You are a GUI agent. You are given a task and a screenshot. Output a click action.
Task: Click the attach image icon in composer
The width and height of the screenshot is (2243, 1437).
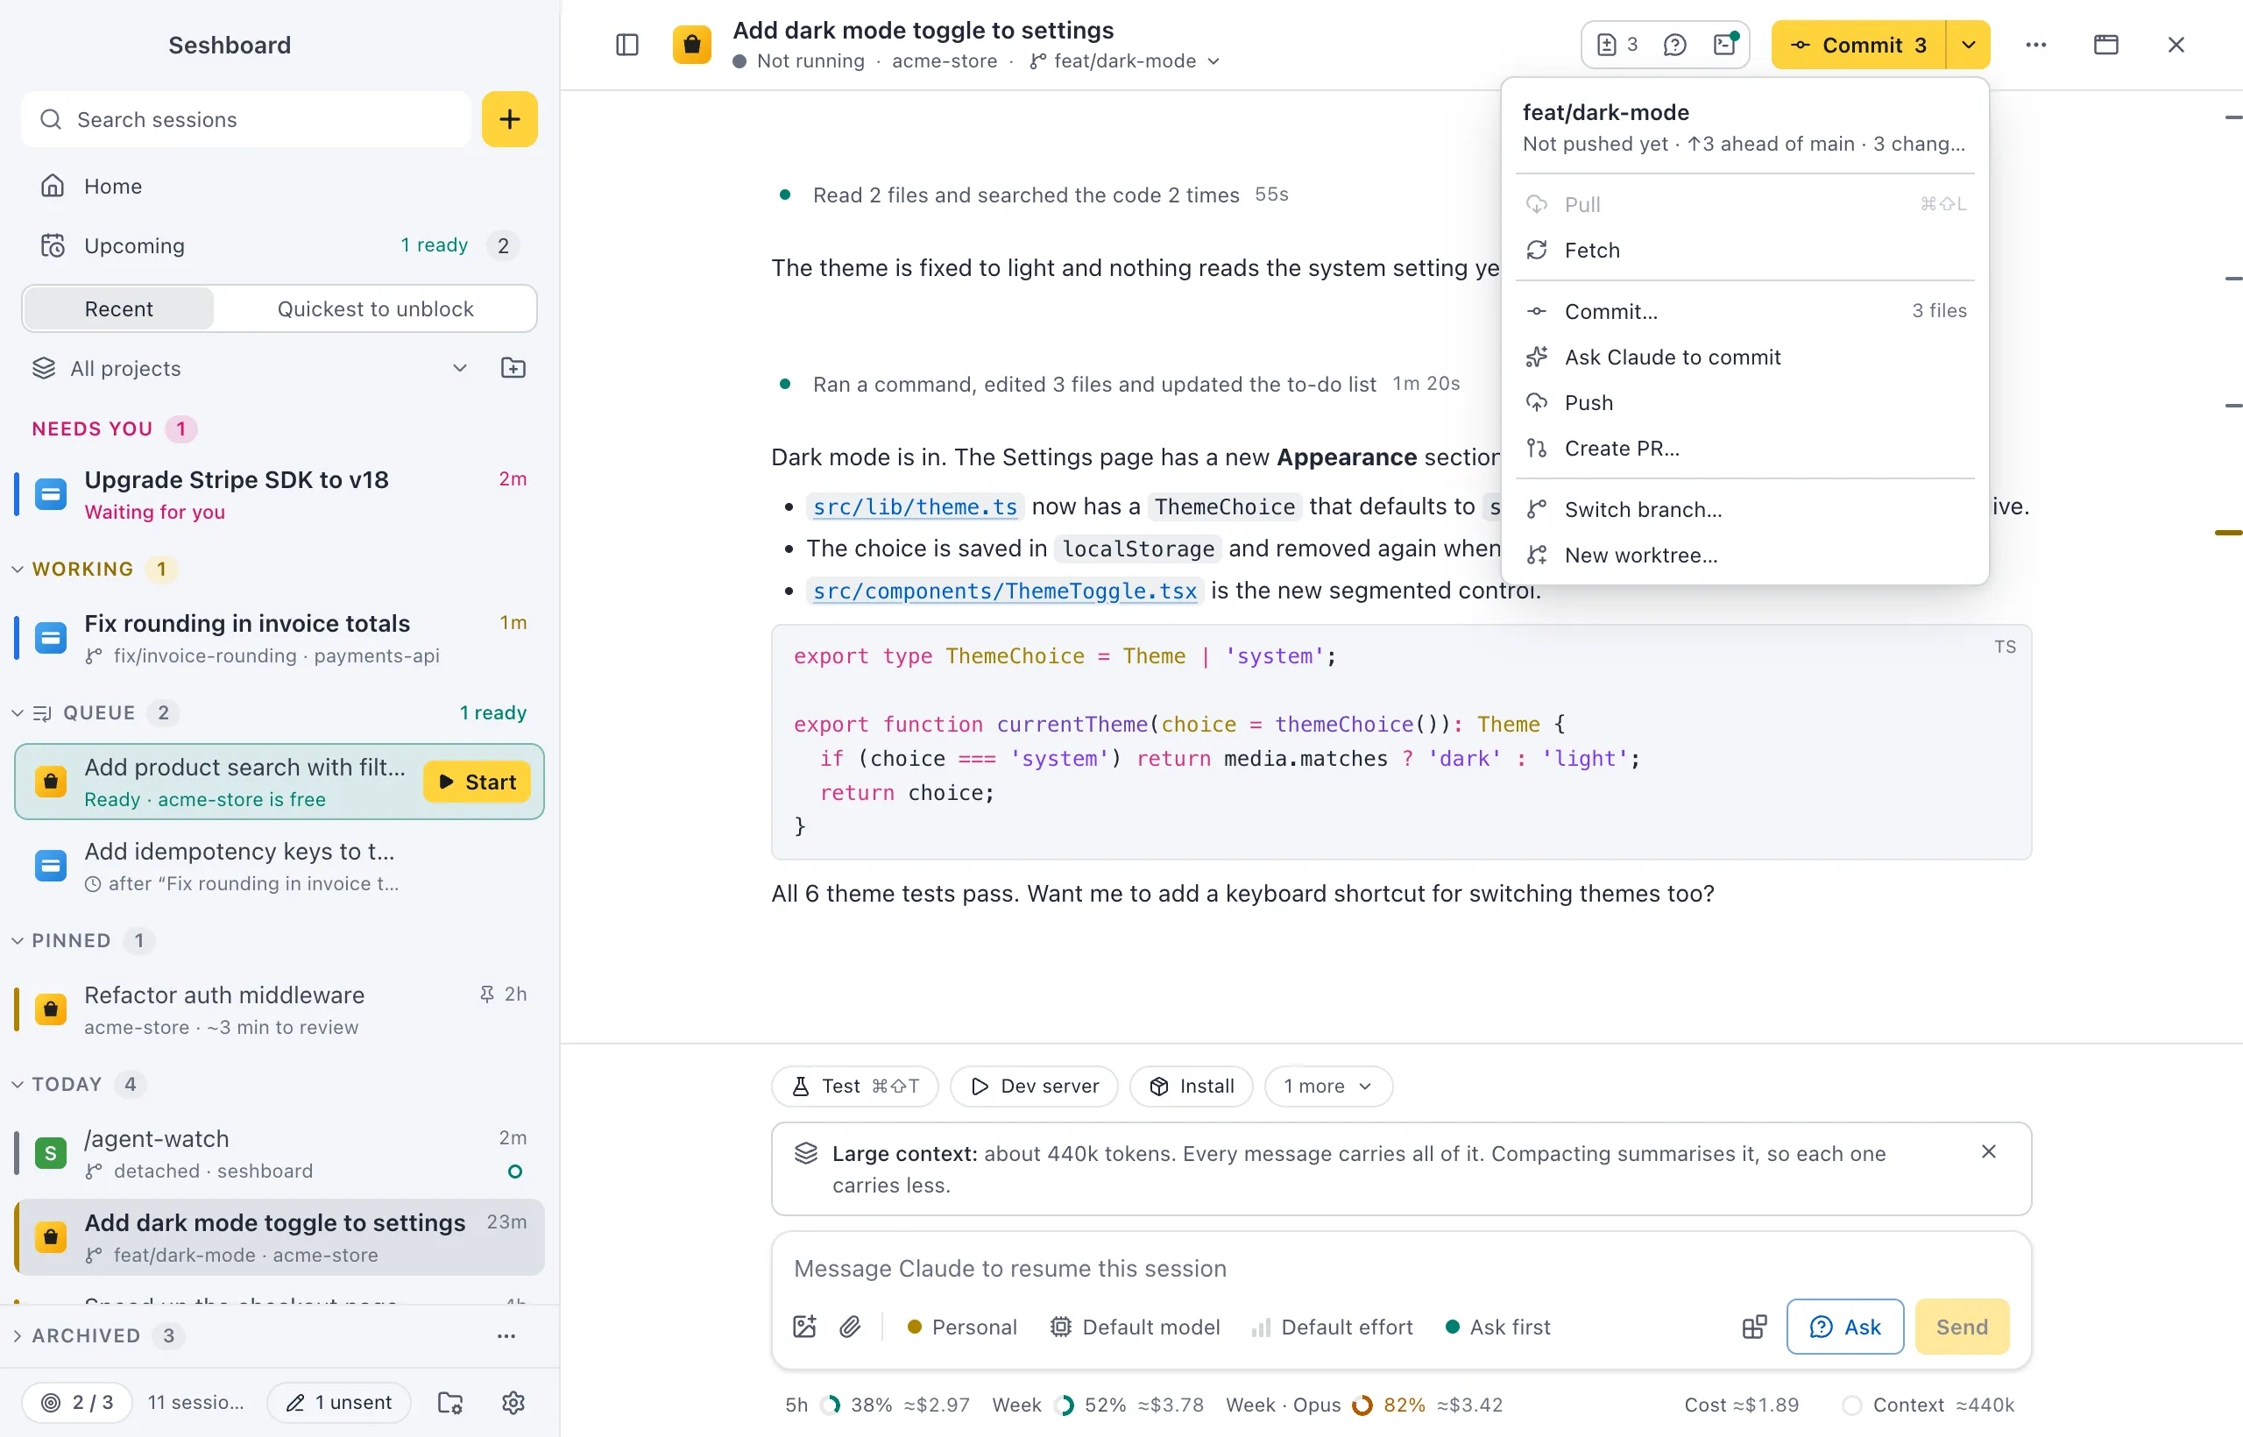coord(804,1327)
